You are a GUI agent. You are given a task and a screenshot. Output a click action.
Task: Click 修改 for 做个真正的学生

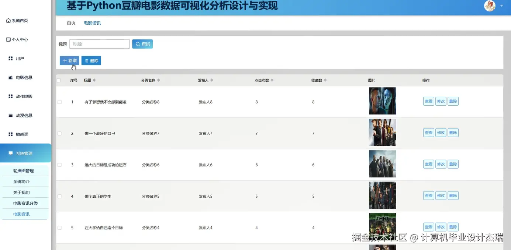(x=441, y=196)
